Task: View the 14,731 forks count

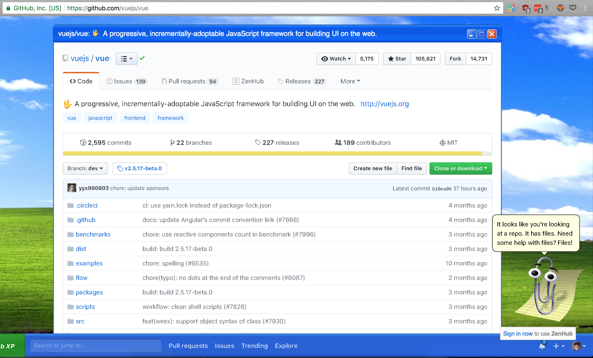Action: click(x=479, y=59)
